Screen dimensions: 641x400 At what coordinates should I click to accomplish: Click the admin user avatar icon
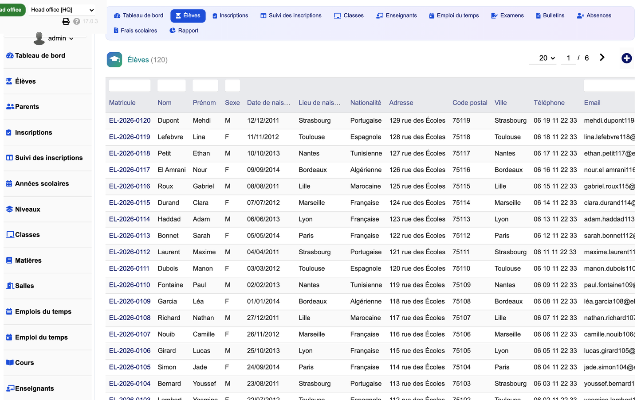pyautogui.click(x=39, y=39)
